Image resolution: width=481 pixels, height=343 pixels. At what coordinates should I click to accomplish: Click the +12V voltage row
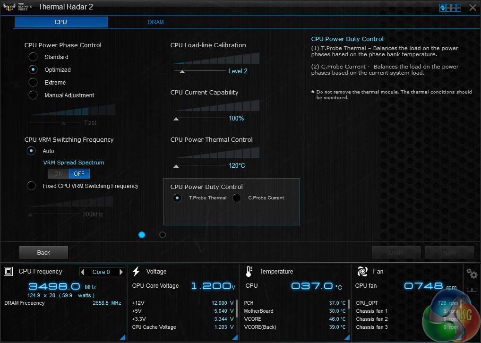[x=183, y=303]
